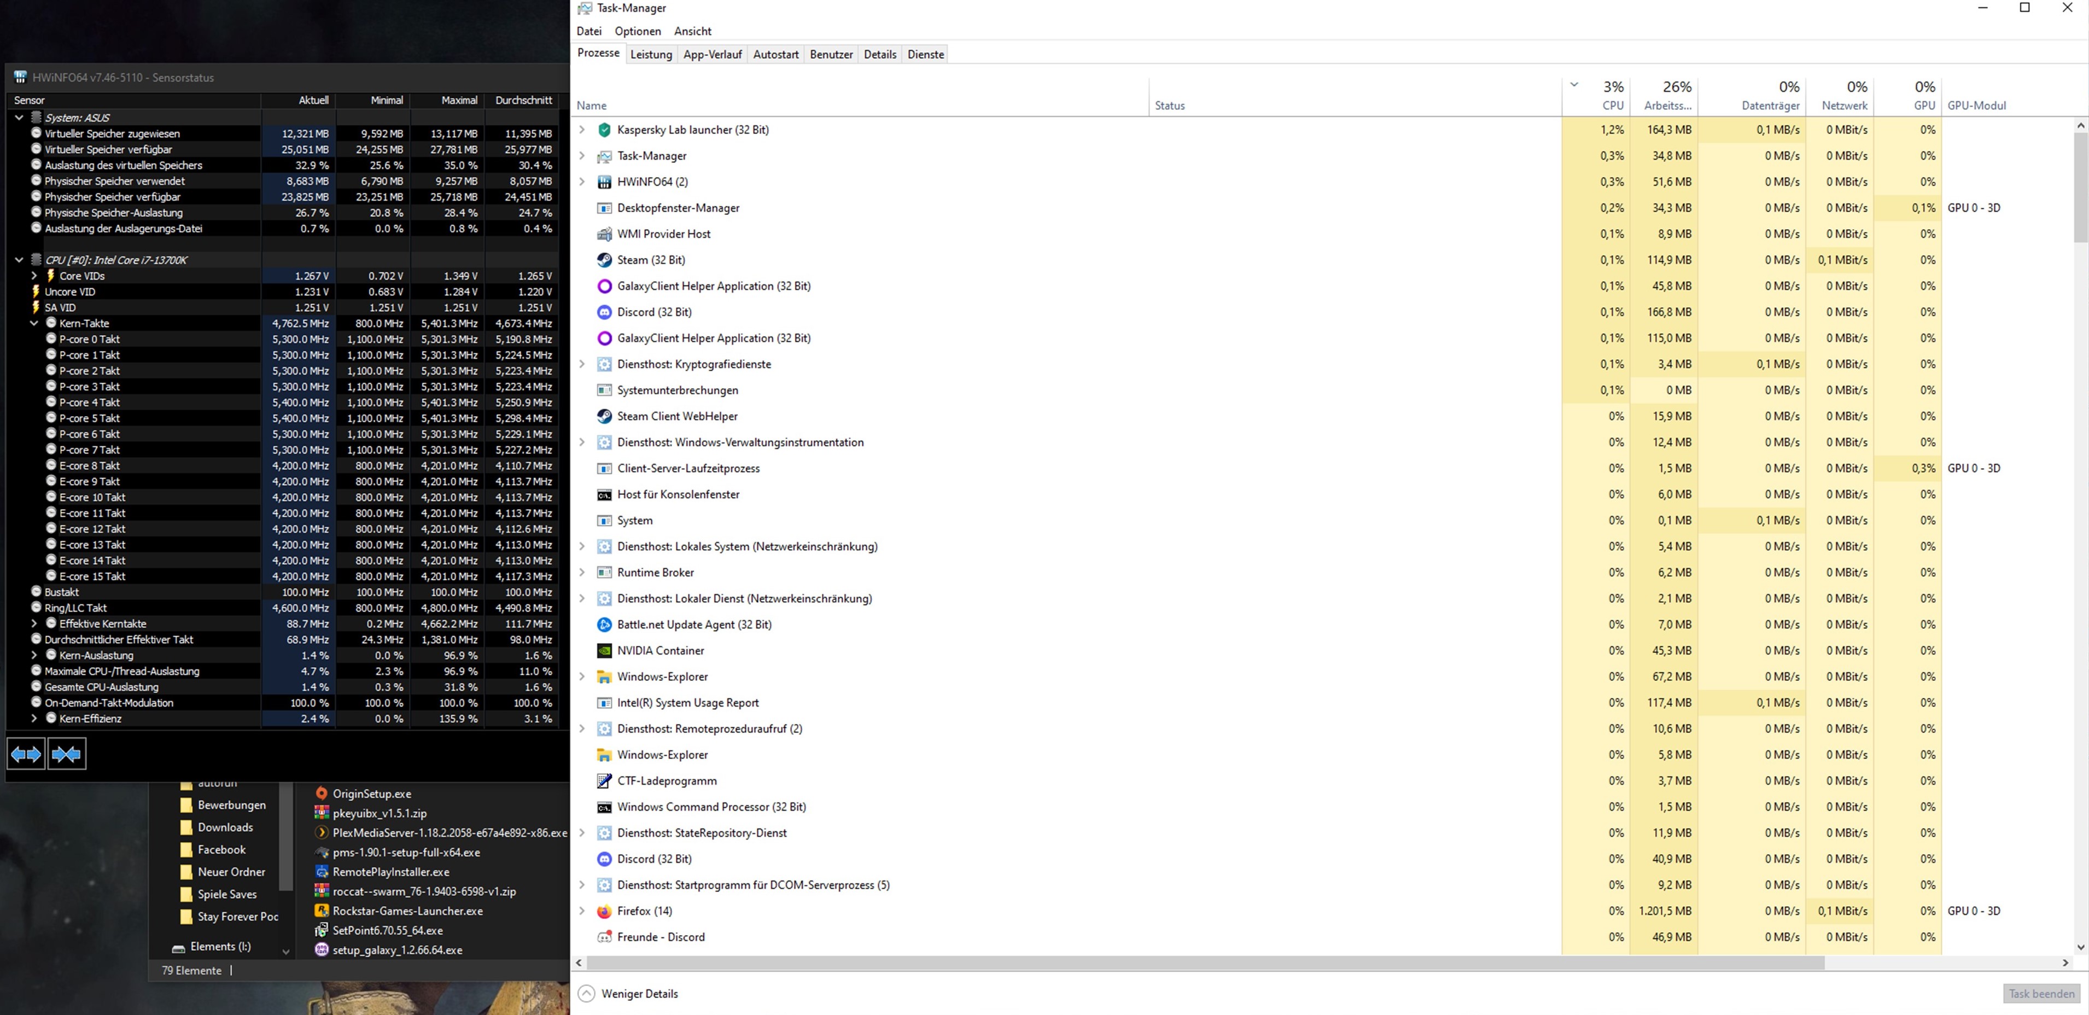
Task: Expand the Core VIDs sensor node
Action: click(x=34, y=276)
